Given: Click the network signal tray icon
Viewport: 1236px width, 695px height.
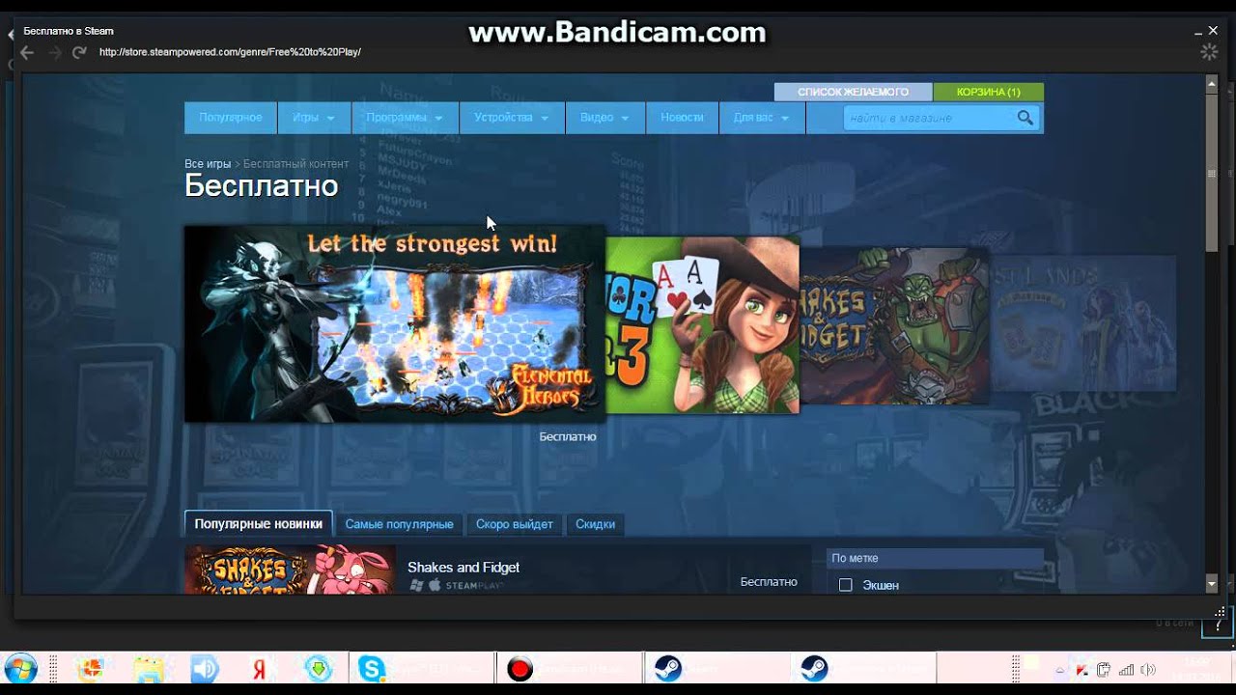Looking at the screenshot, I should tap(1126, 670).
